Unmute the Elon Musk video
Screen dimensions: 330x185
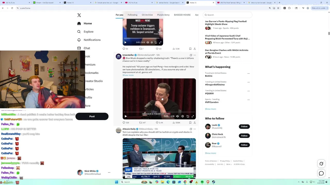click(x=177, y=116)
